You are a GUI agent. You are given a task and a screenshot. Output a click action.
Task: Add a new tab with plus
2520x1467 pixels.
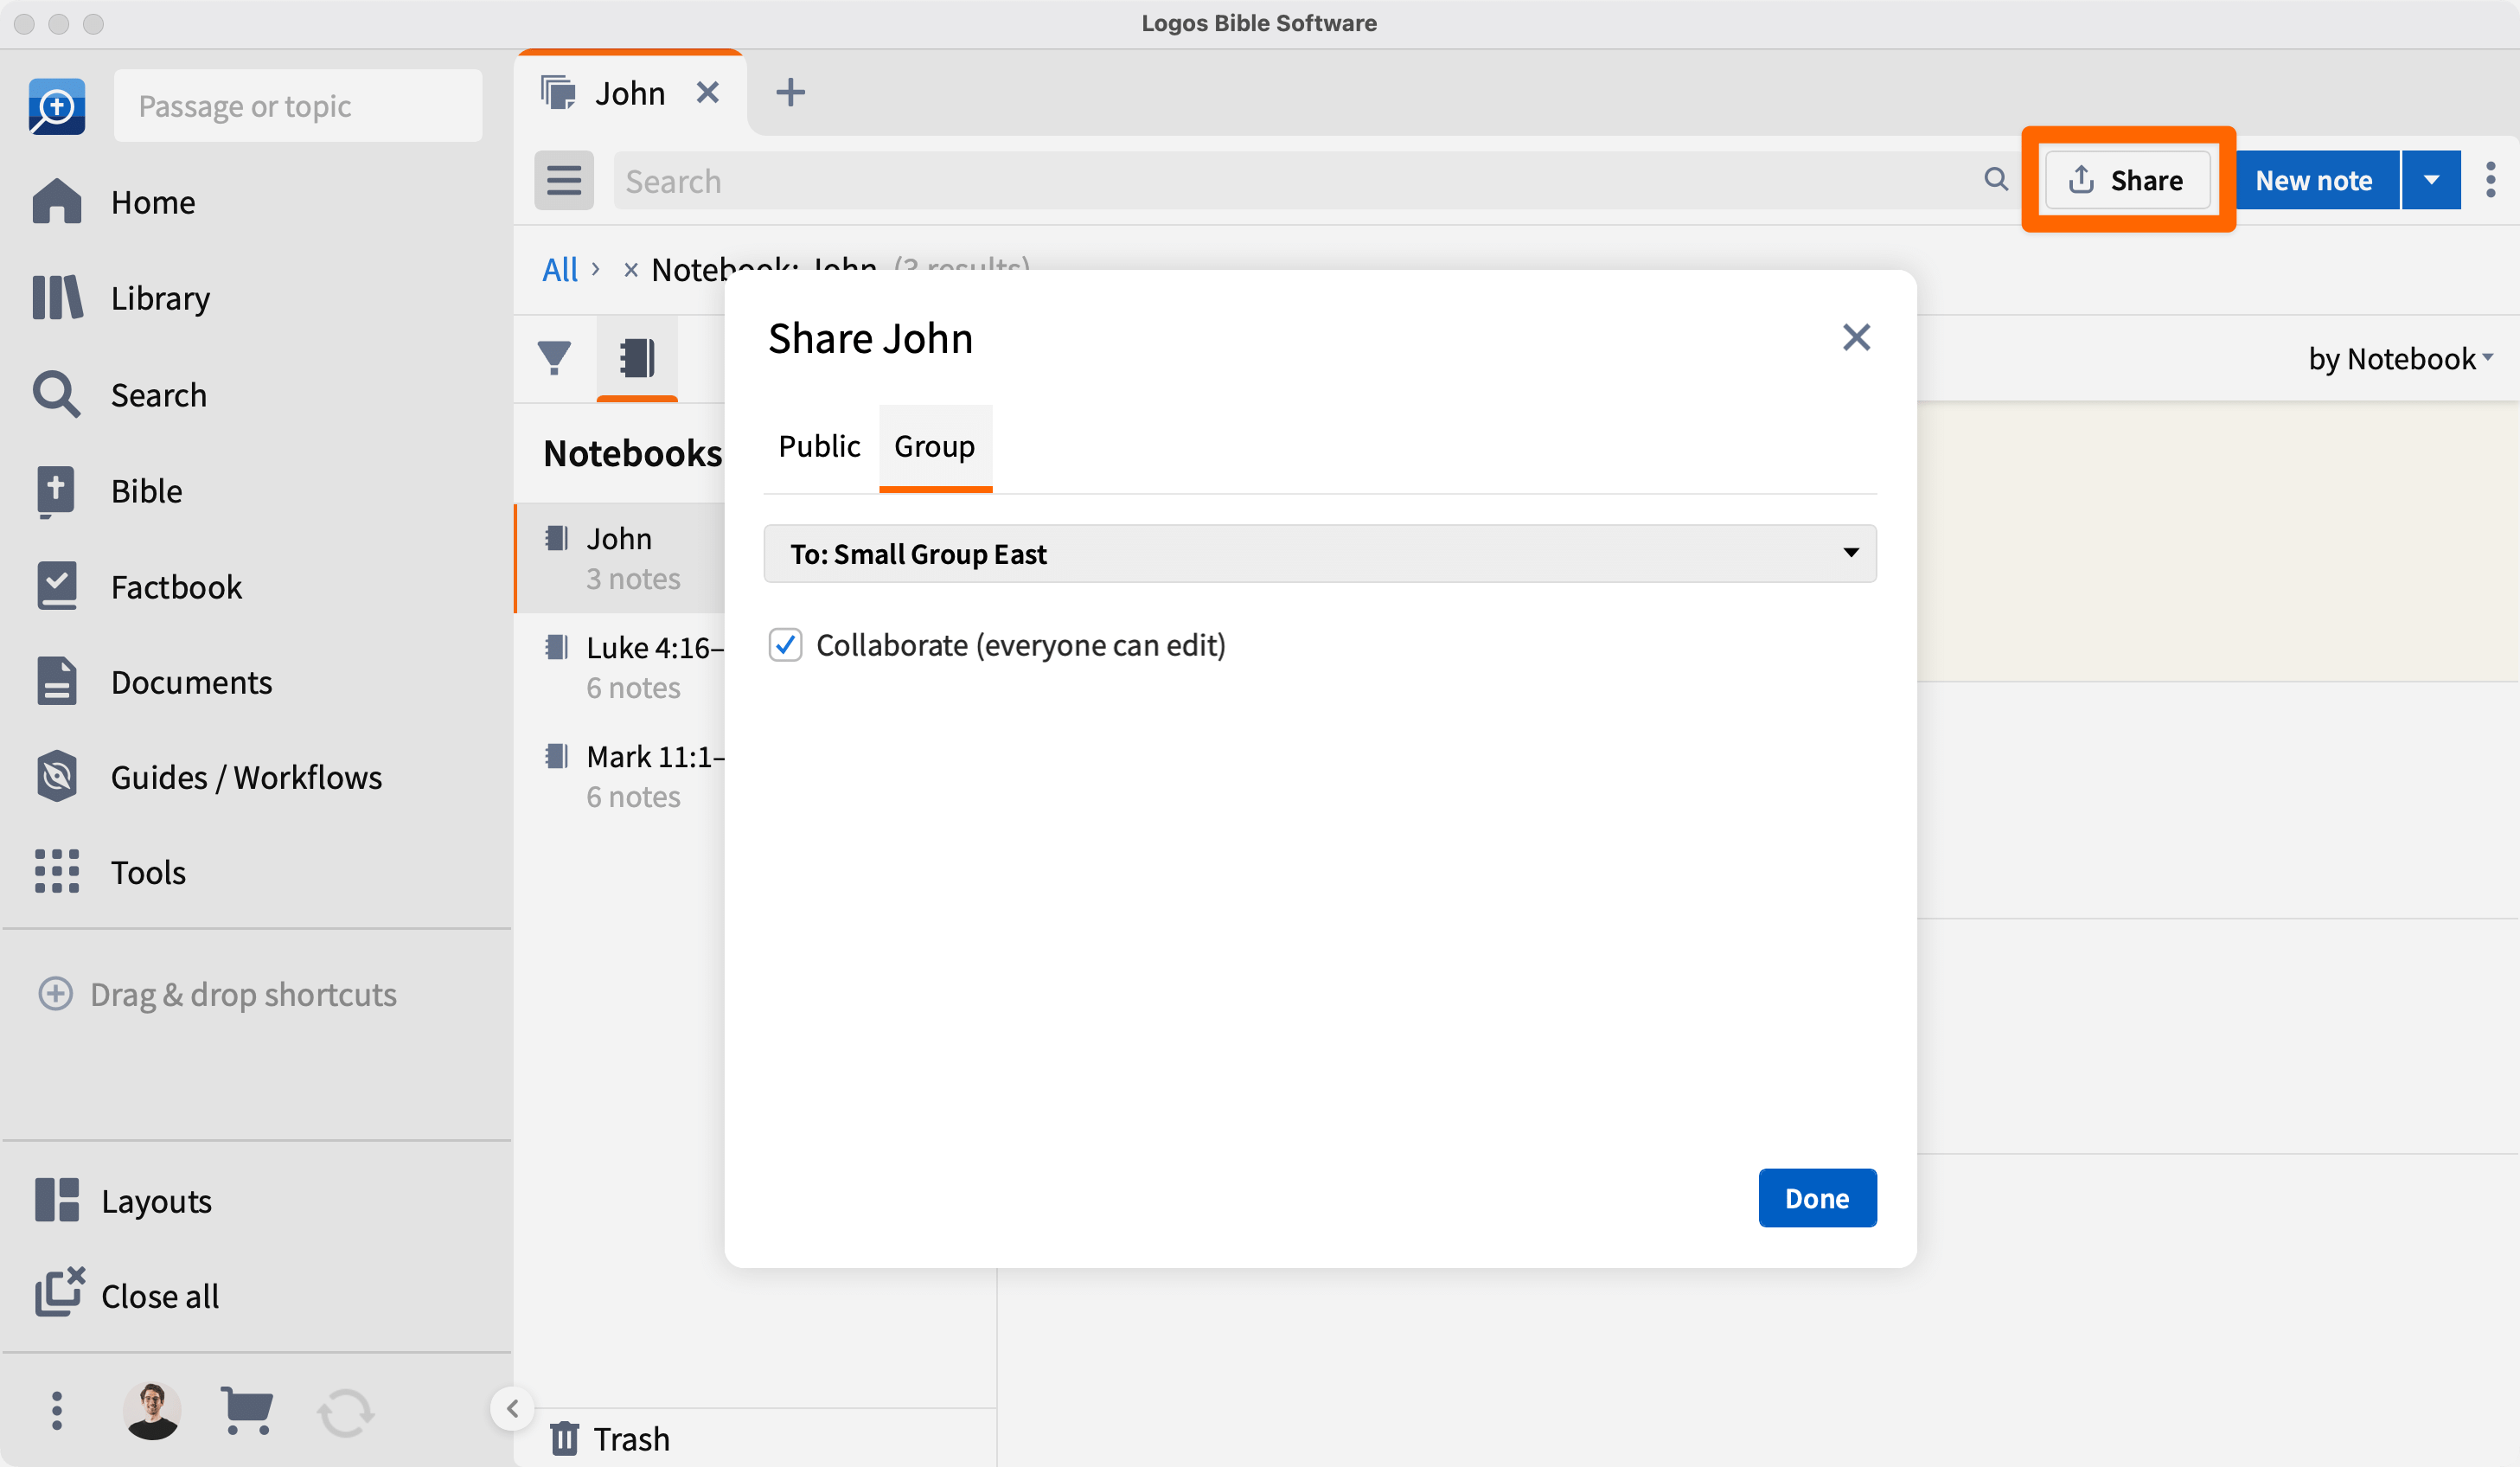click(x=790, y=93)
